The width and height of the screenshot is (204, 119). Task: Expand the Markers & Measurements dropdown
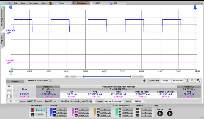(x=50, y=81)
